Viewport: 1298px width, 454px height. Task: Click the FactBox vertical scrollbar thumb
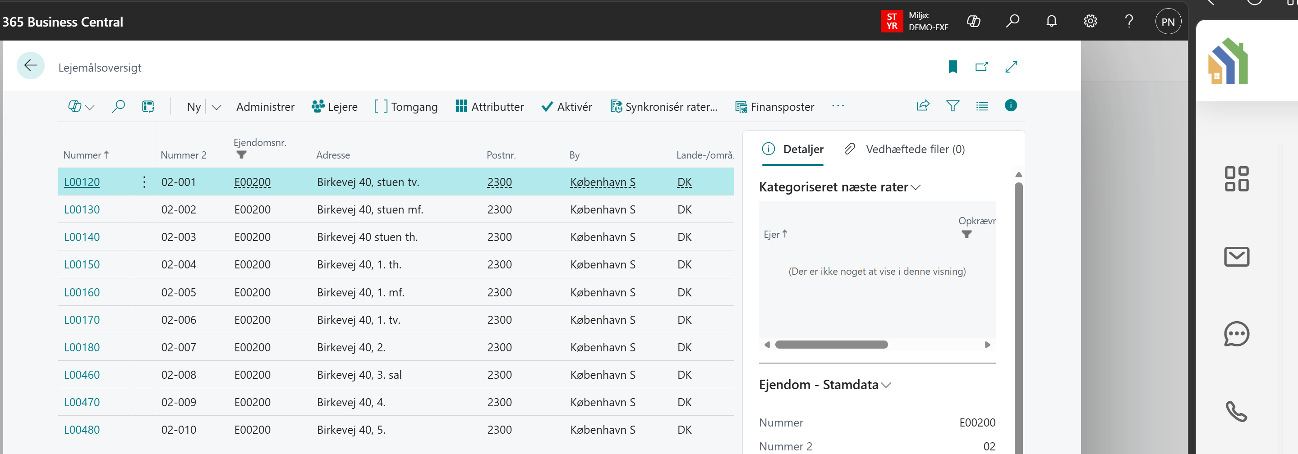1018,317
